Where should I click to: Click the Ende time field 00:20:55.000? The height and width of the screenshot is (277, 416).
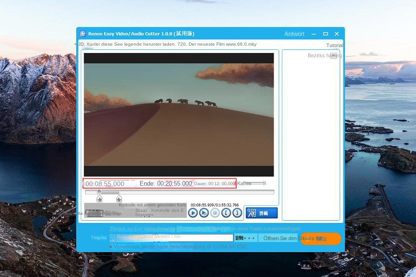174,183
